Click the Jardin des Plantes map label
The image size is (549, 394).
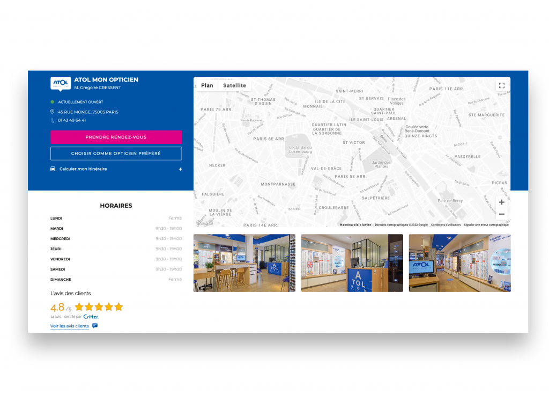point(381,164)
